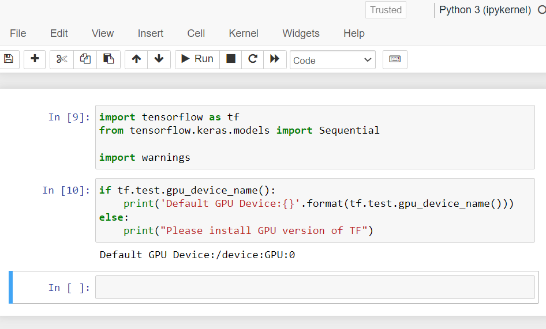The width and height of the screenshot is (546, 329).
Task: Click the Trusted notebook indicator
Action: [x=386, y=10]
